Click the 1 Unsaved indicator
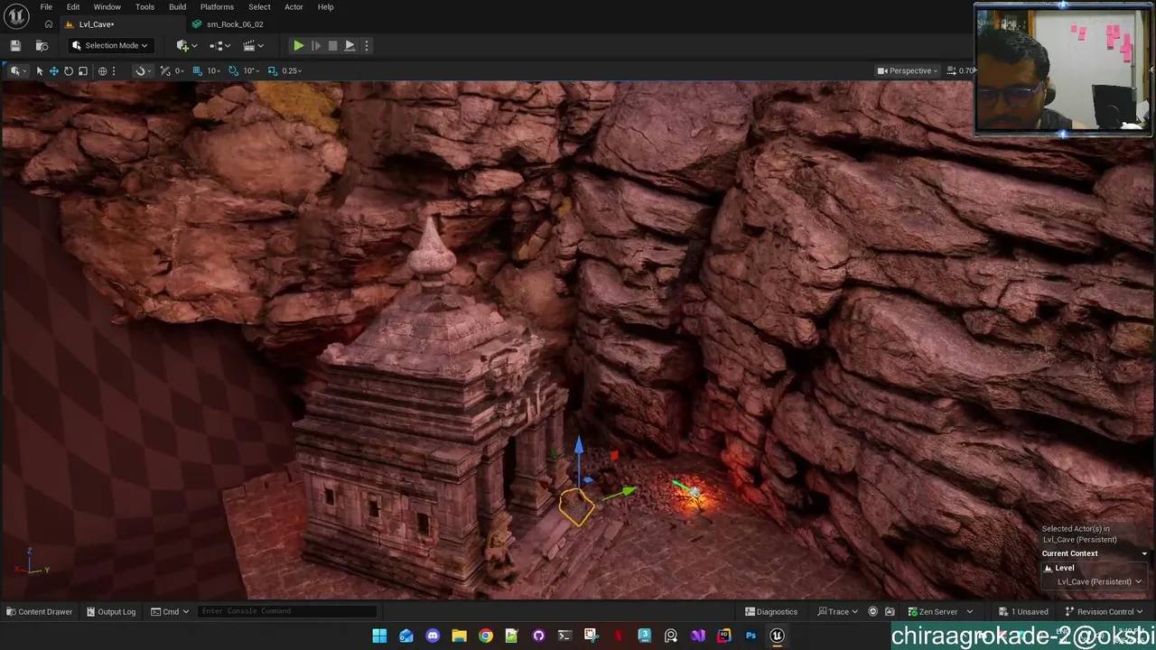This screenshot has width=1156, height=650. (1023, 612)
